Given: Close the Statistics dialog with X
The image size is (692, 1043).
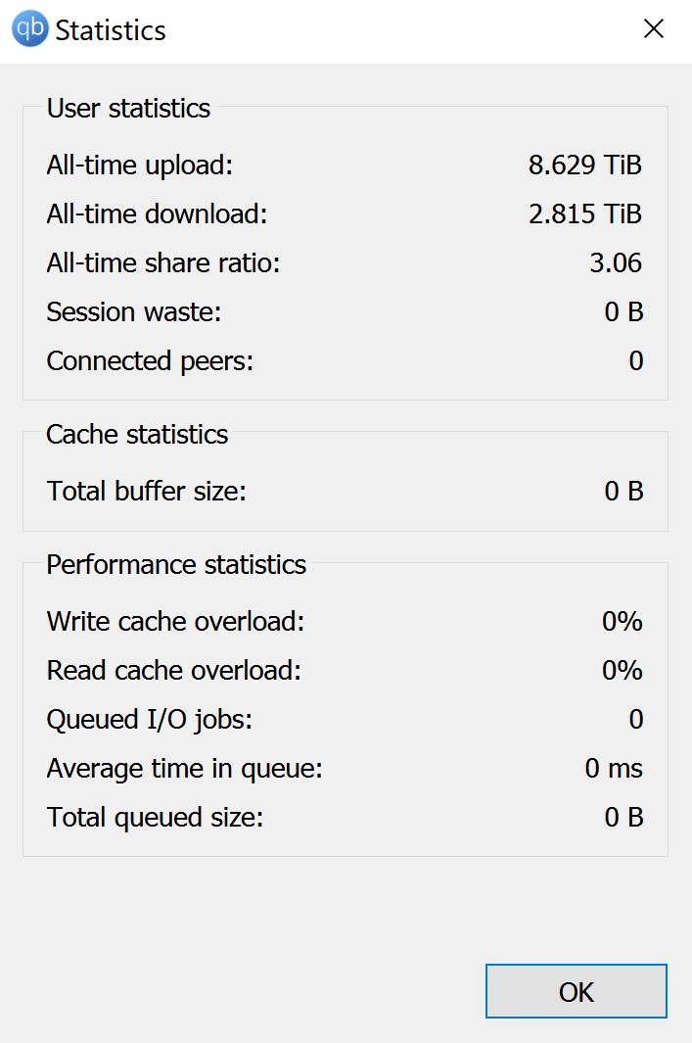Looking at the screenshot, I should pyautogui.click(x=653, y=29).
